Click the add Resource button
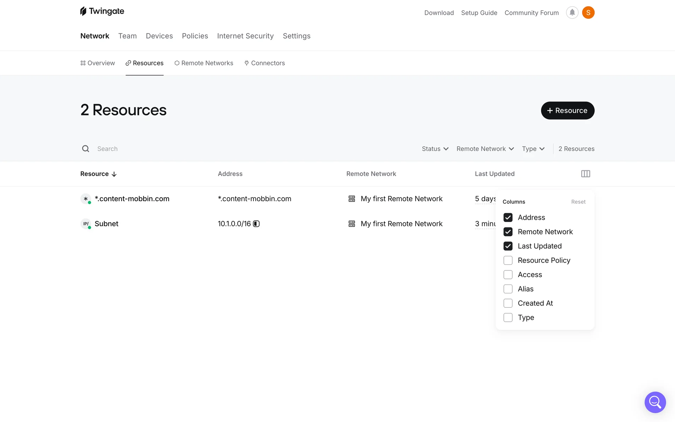The image size is (675, 422). click(567, 110)
